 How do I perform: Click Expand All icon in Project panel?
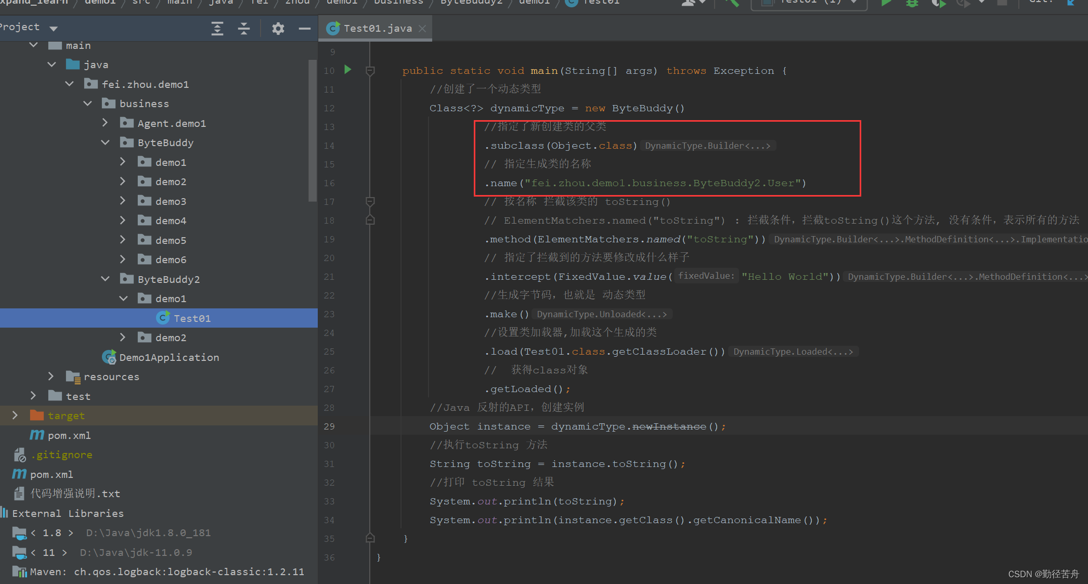click(x=217, y=29)
